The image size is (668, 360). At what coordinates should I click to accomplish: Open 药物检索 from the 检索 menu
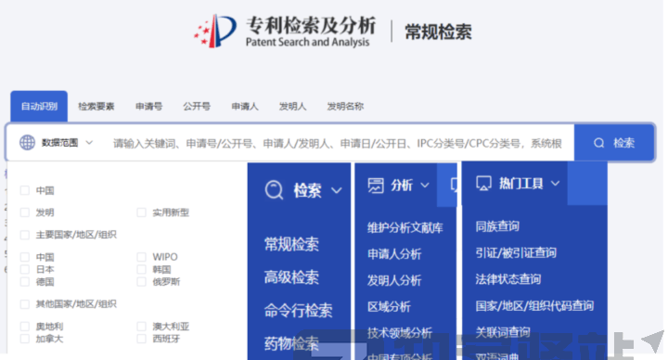pos(291,343)
